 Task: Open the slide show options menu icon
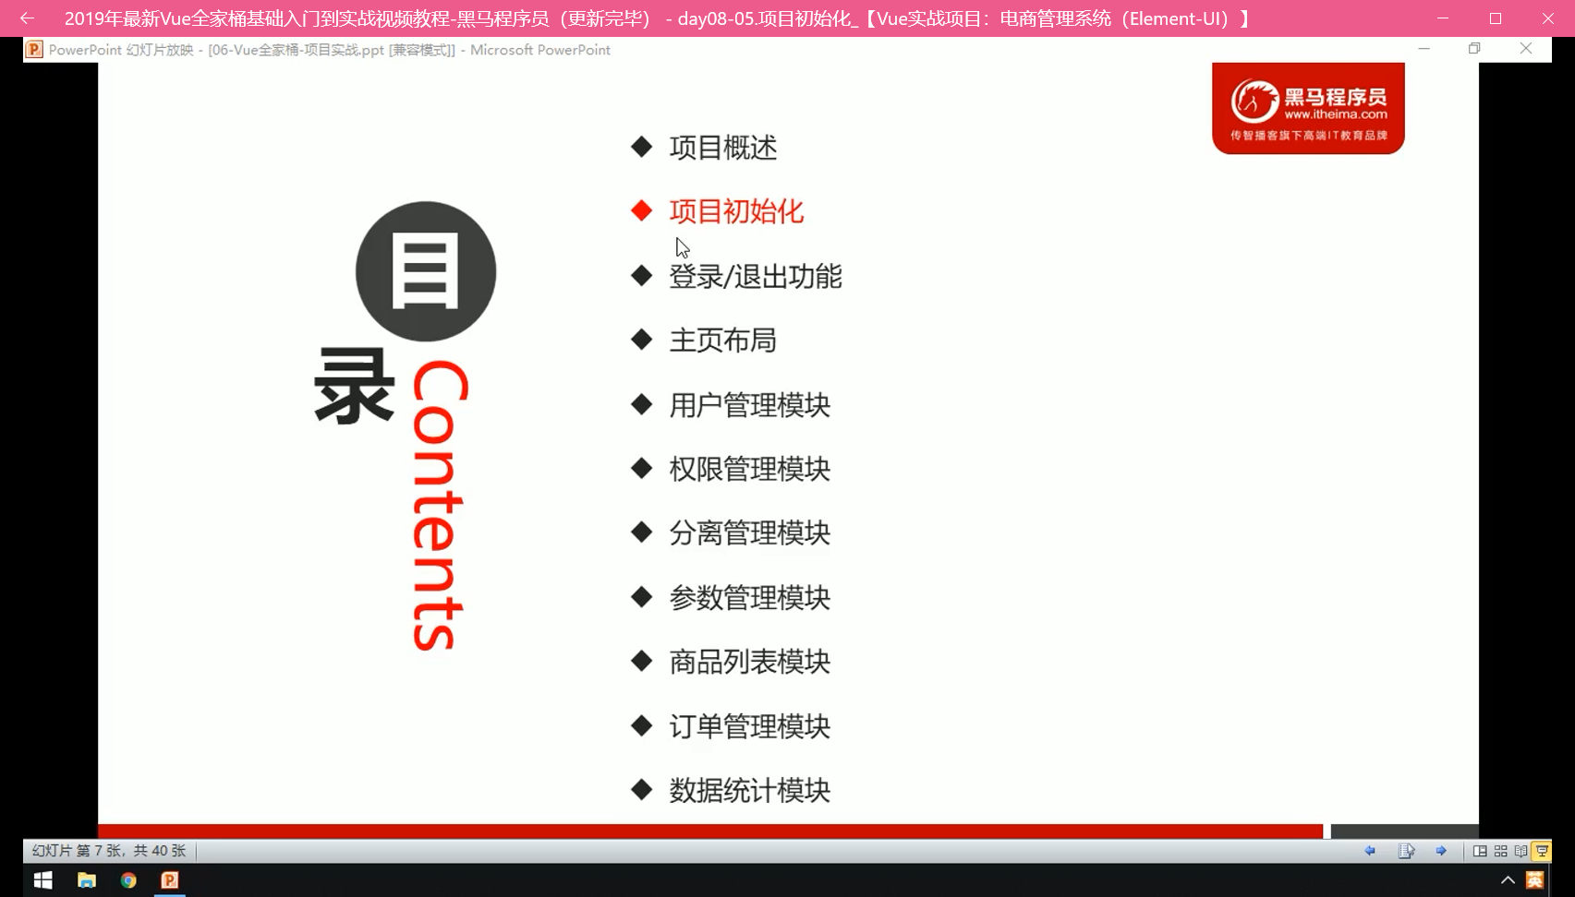point(1406,851)
